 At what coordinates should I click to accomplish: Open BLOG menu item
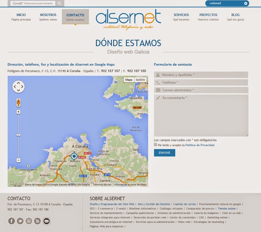235,17
